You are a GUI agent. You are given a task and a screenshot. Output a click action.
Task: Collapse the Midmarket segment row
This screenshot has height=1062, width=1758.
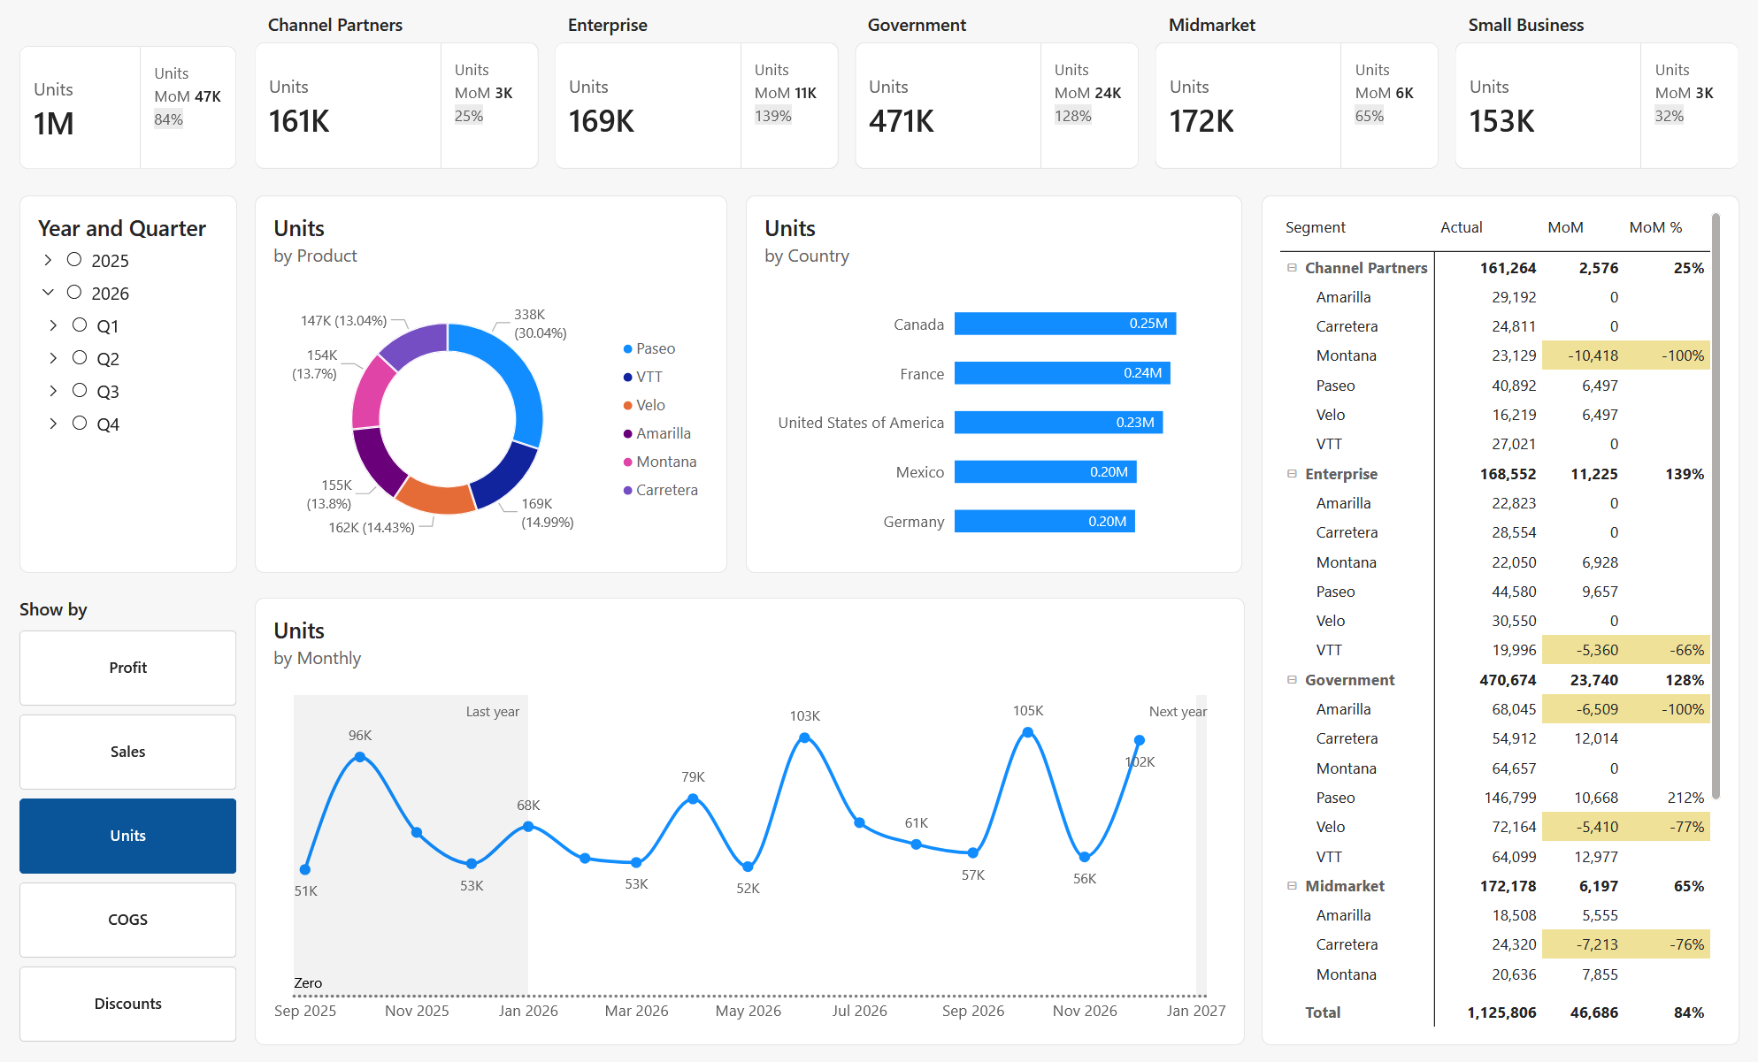[1292, 886]
